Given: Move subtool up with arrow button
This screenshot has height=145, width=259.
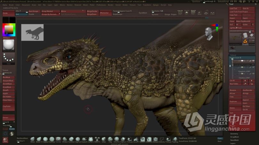Looking at the screenshot, I should [x=245, y=81].
